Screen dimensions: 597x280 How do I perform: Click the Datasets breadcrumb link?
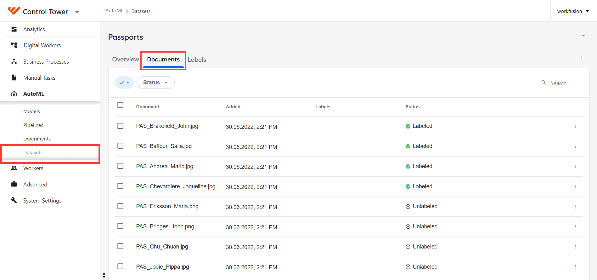pos(141,11)
